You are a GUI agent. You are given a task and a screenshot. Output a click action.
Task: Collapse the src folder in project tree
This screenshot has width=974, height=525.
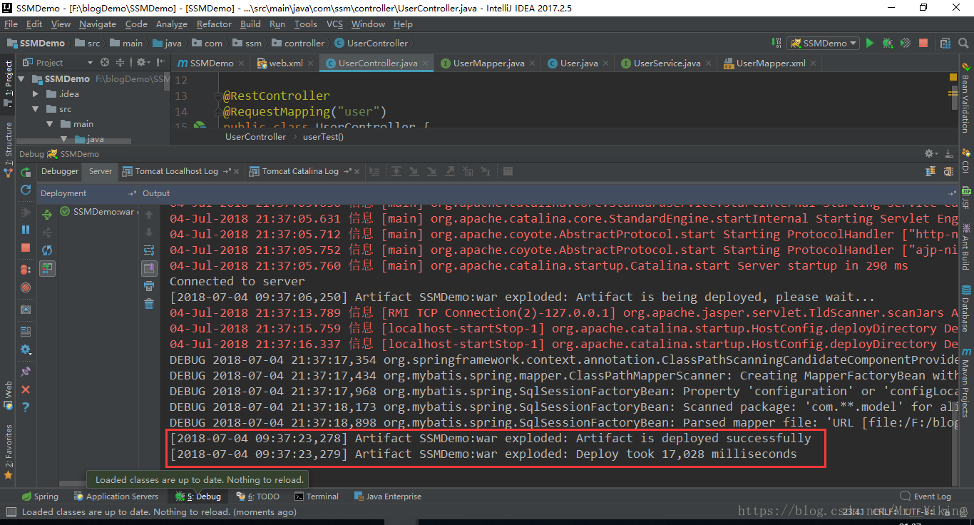[36, 109]
